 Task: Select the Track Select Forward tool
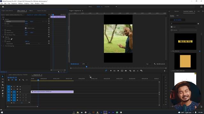[3, 79]
